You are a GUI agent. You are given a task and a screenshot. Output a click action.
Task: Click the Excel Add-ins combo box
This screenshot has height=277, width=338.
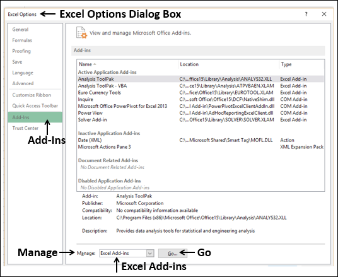tap(127, 253)
